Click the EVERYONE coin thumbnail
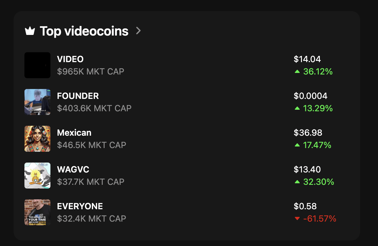 pyautogui.click(x=37, y=212)
